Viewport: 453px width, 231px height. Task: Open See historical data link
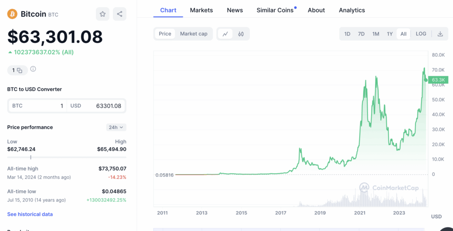point(30,214)
